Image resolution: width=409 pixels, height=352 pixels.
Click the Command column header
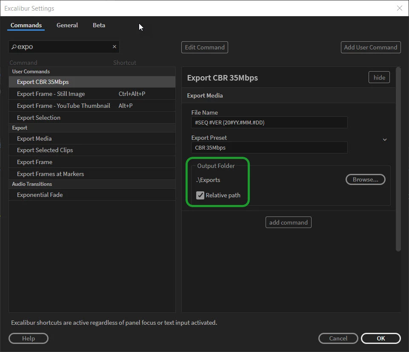coord(23,63)
